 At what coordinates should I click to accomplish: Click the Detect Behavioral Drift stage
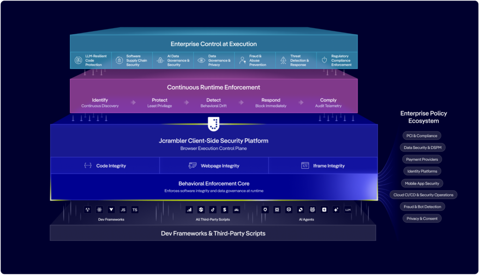coord(213,103)
